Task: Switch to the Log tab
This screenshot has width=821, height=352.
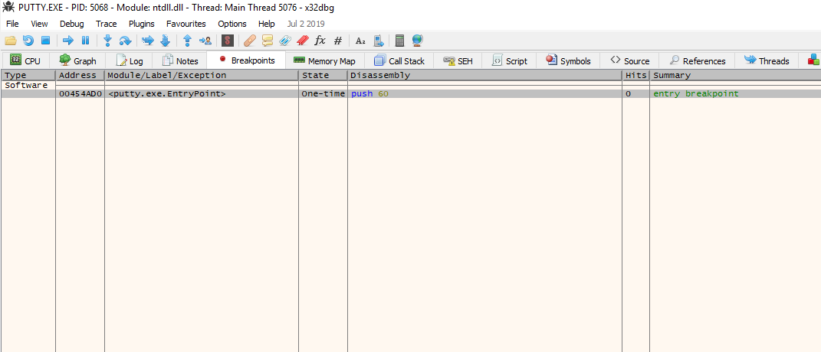Action: tap(130, 60)
